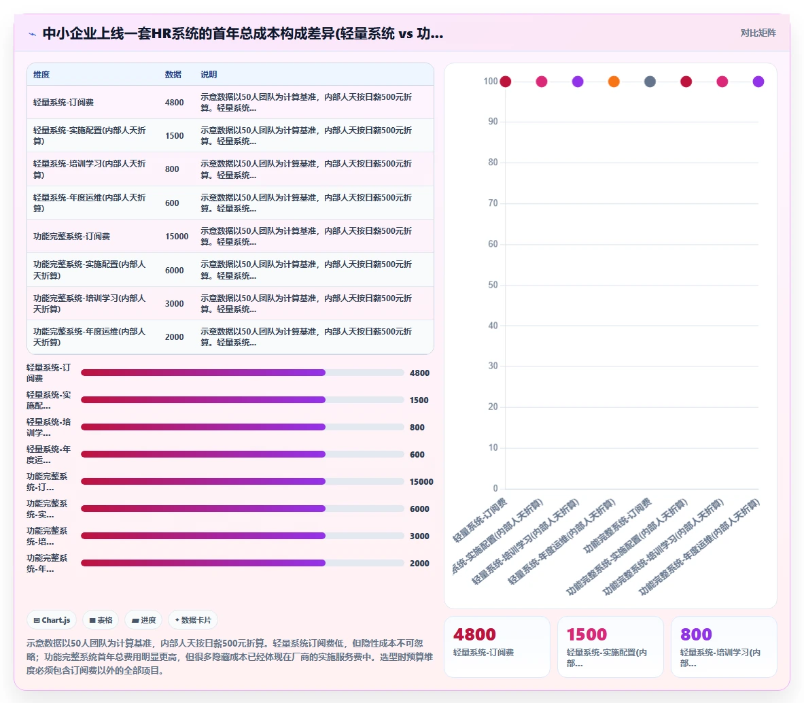Click progress bar for 功能完整系统-年…
Image resolution: width=804 pixels, height=703 pixels.
pyautogui.click(x=243, y=563)
